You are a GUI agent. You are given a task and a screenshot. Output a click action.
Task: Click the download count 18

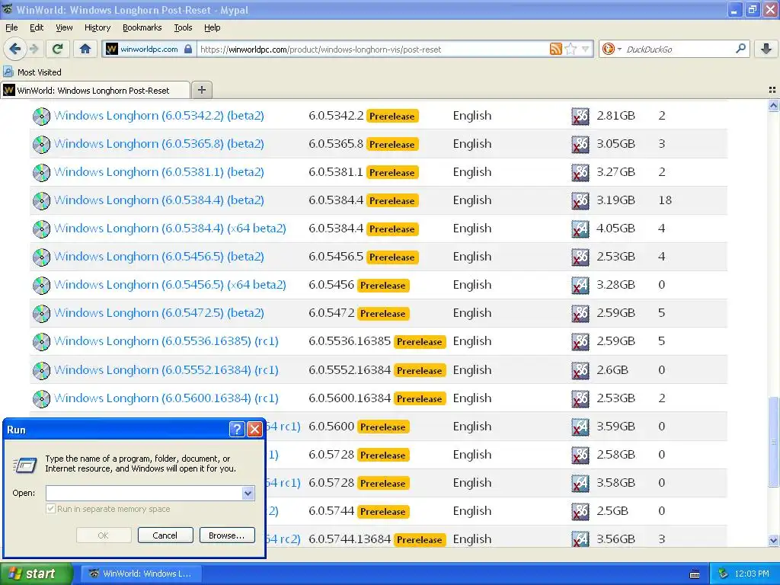665,200
